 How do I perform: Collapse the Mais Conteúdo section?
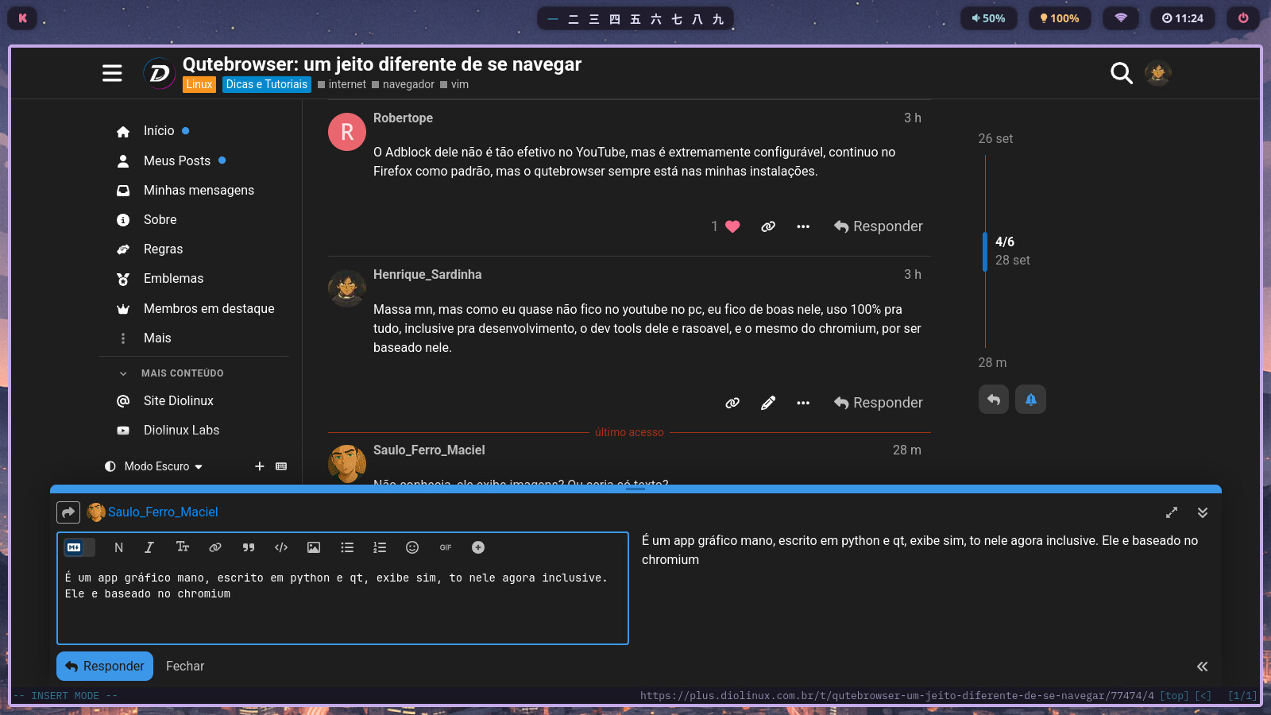point(123,373)
